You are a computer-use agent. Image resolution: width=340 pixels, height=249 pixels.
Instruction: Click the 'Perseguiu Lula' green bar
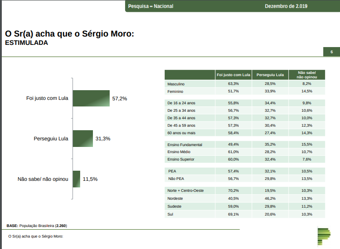(x=83, y=139)
